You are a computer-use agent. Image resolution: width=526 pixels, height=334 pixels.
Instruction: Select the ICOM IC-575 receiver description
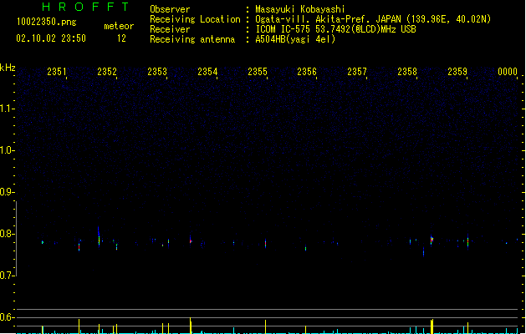point(335,29)
